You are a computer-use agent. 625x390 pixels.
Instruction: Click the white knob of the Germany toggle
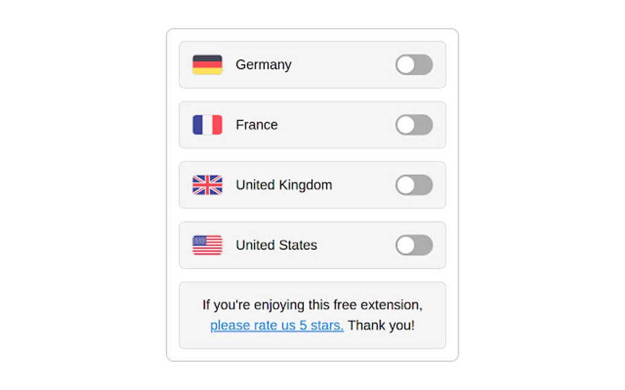pos(406,65)
